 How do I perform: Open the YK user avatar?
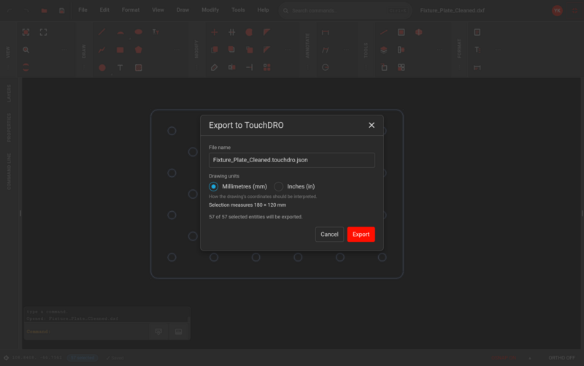click(x=557, y=10)
